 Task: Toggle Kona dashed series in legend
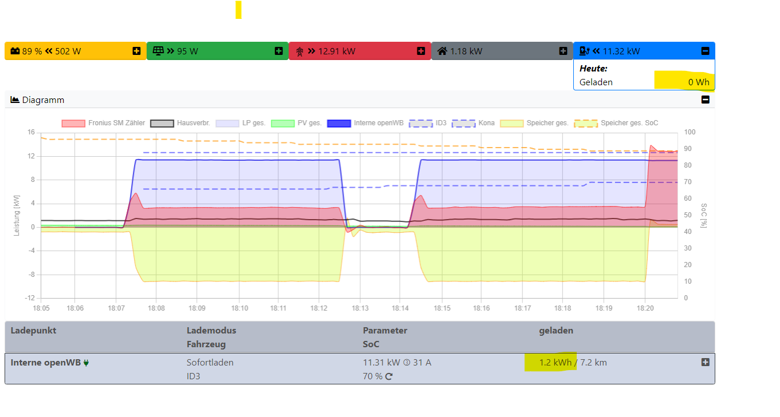pyautogui.click(x=473, y=123)
